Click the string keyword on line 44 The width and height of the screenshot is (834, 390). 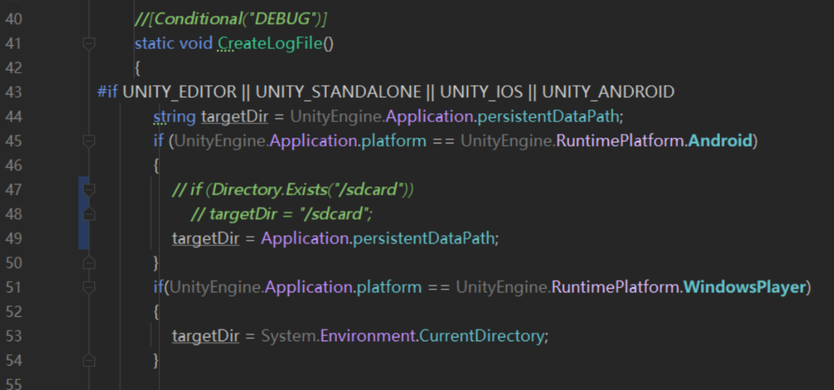click(x=174, y=117)
